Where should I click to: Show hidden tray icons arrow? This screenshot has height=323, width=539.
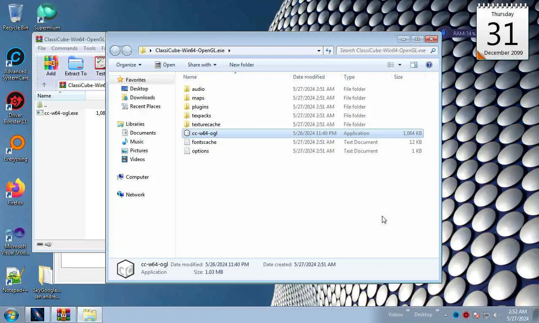(x=446, y=315)
